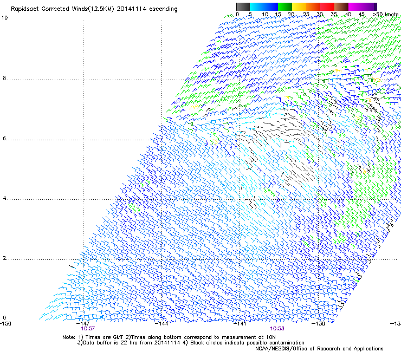
Task: Click the green segment of the wind speed legend
Action: [x=285, y=6]
